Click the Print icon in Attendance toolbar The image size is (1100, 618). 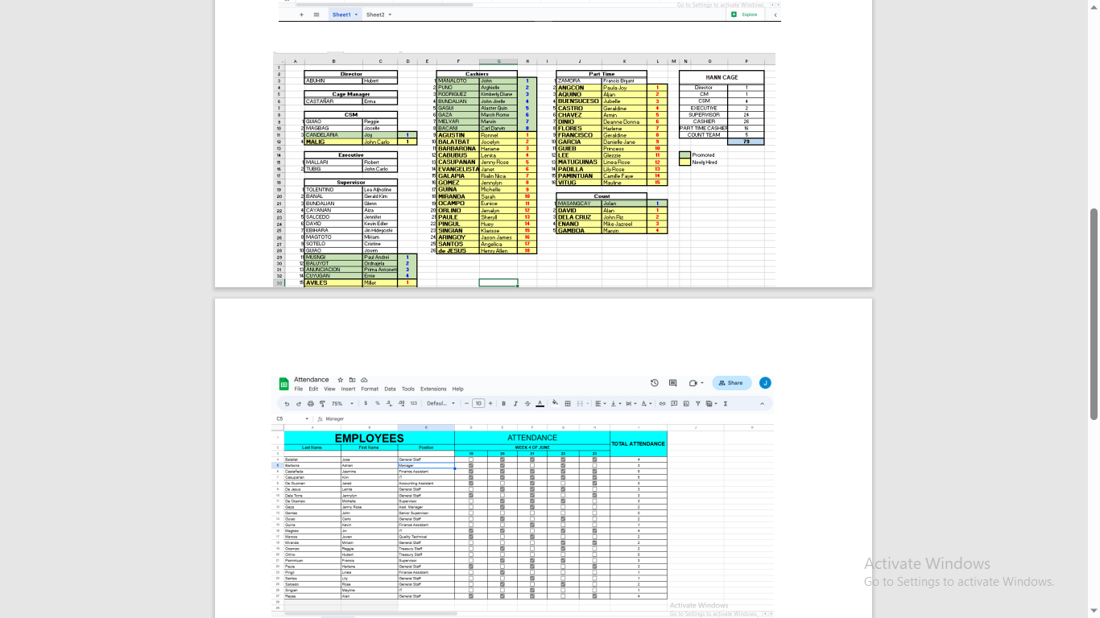click(x=311, y=404)
